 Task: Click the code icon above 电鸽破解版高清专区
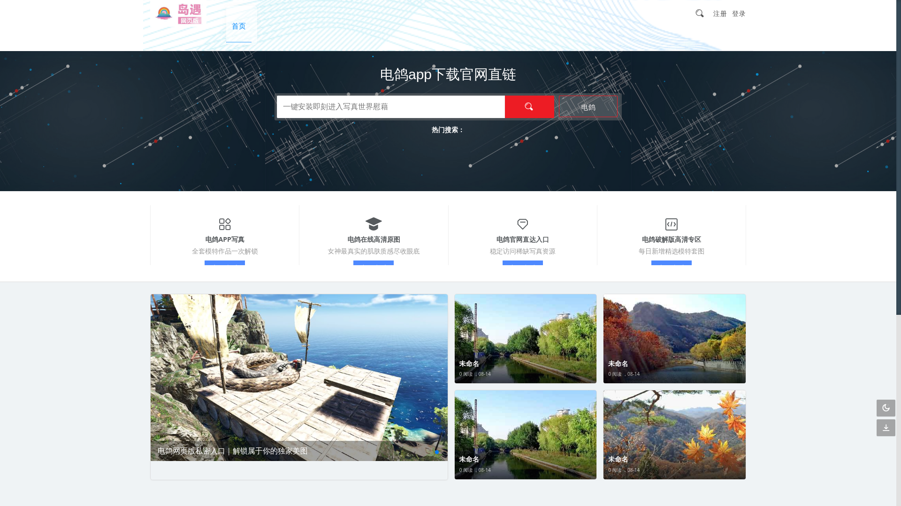671,224
